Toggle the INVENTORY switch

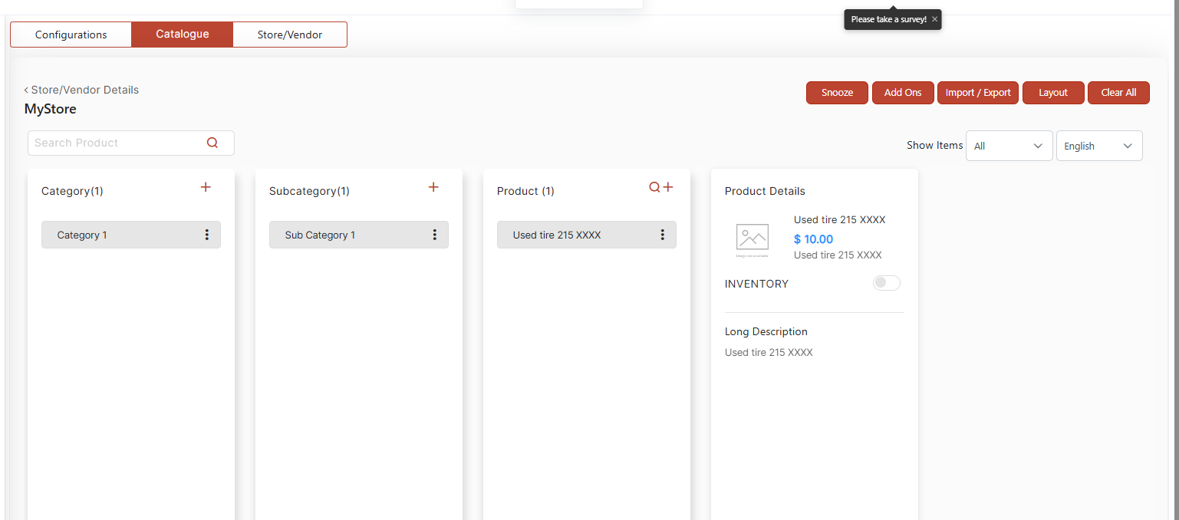point(887,283)
